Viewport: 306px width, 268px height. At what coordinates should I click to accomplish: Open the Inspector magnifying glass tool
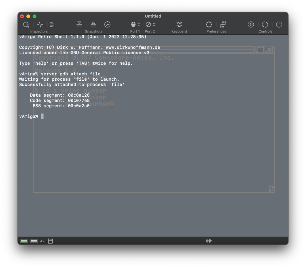click(x=26, y=24)
